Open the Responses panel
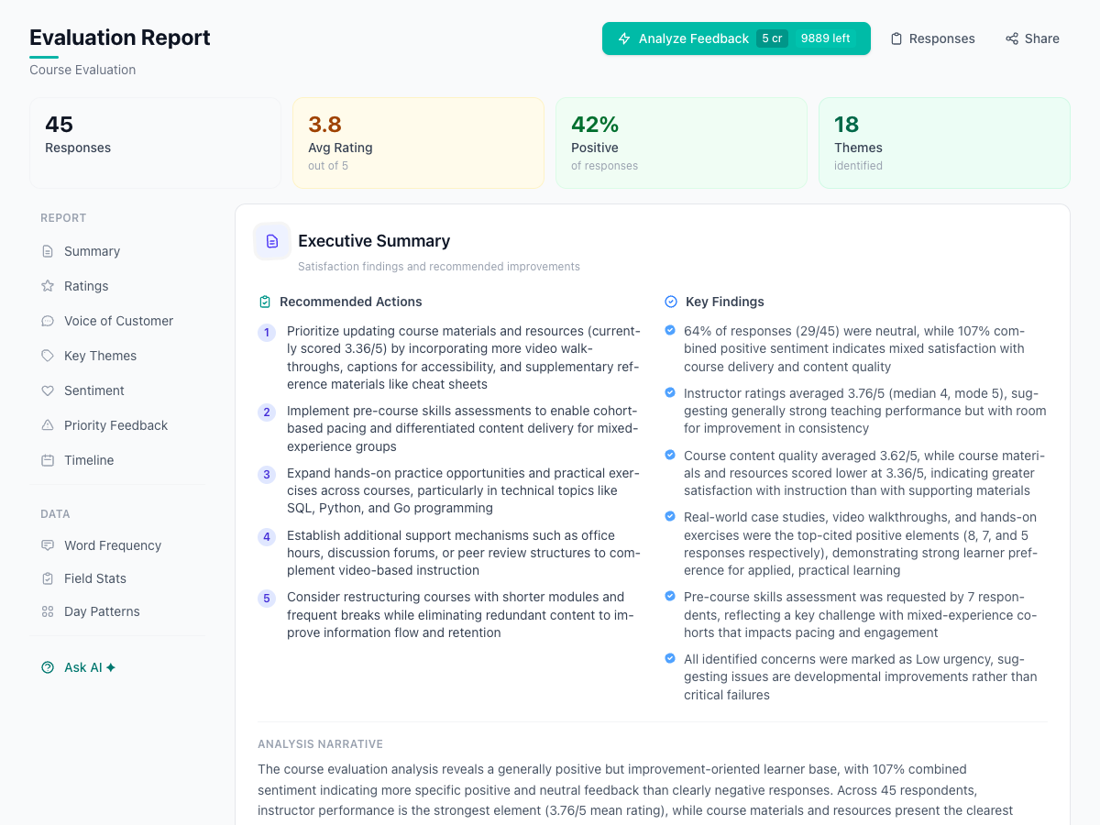The height and width of the screenshot is (825, 1100). [932, 38]
